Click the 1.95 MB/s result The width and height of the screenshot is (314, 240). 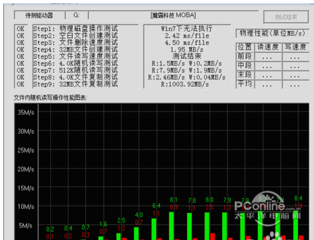(186, 50)
